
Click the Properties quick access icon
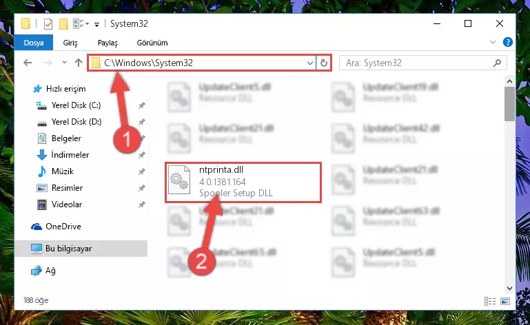point(48,24)
